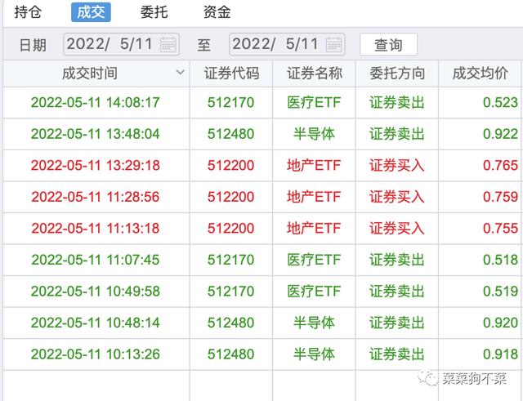Open the 委托 tab

[x=154, y=12]
